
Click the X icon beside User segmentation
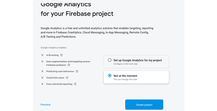[42, 61]
